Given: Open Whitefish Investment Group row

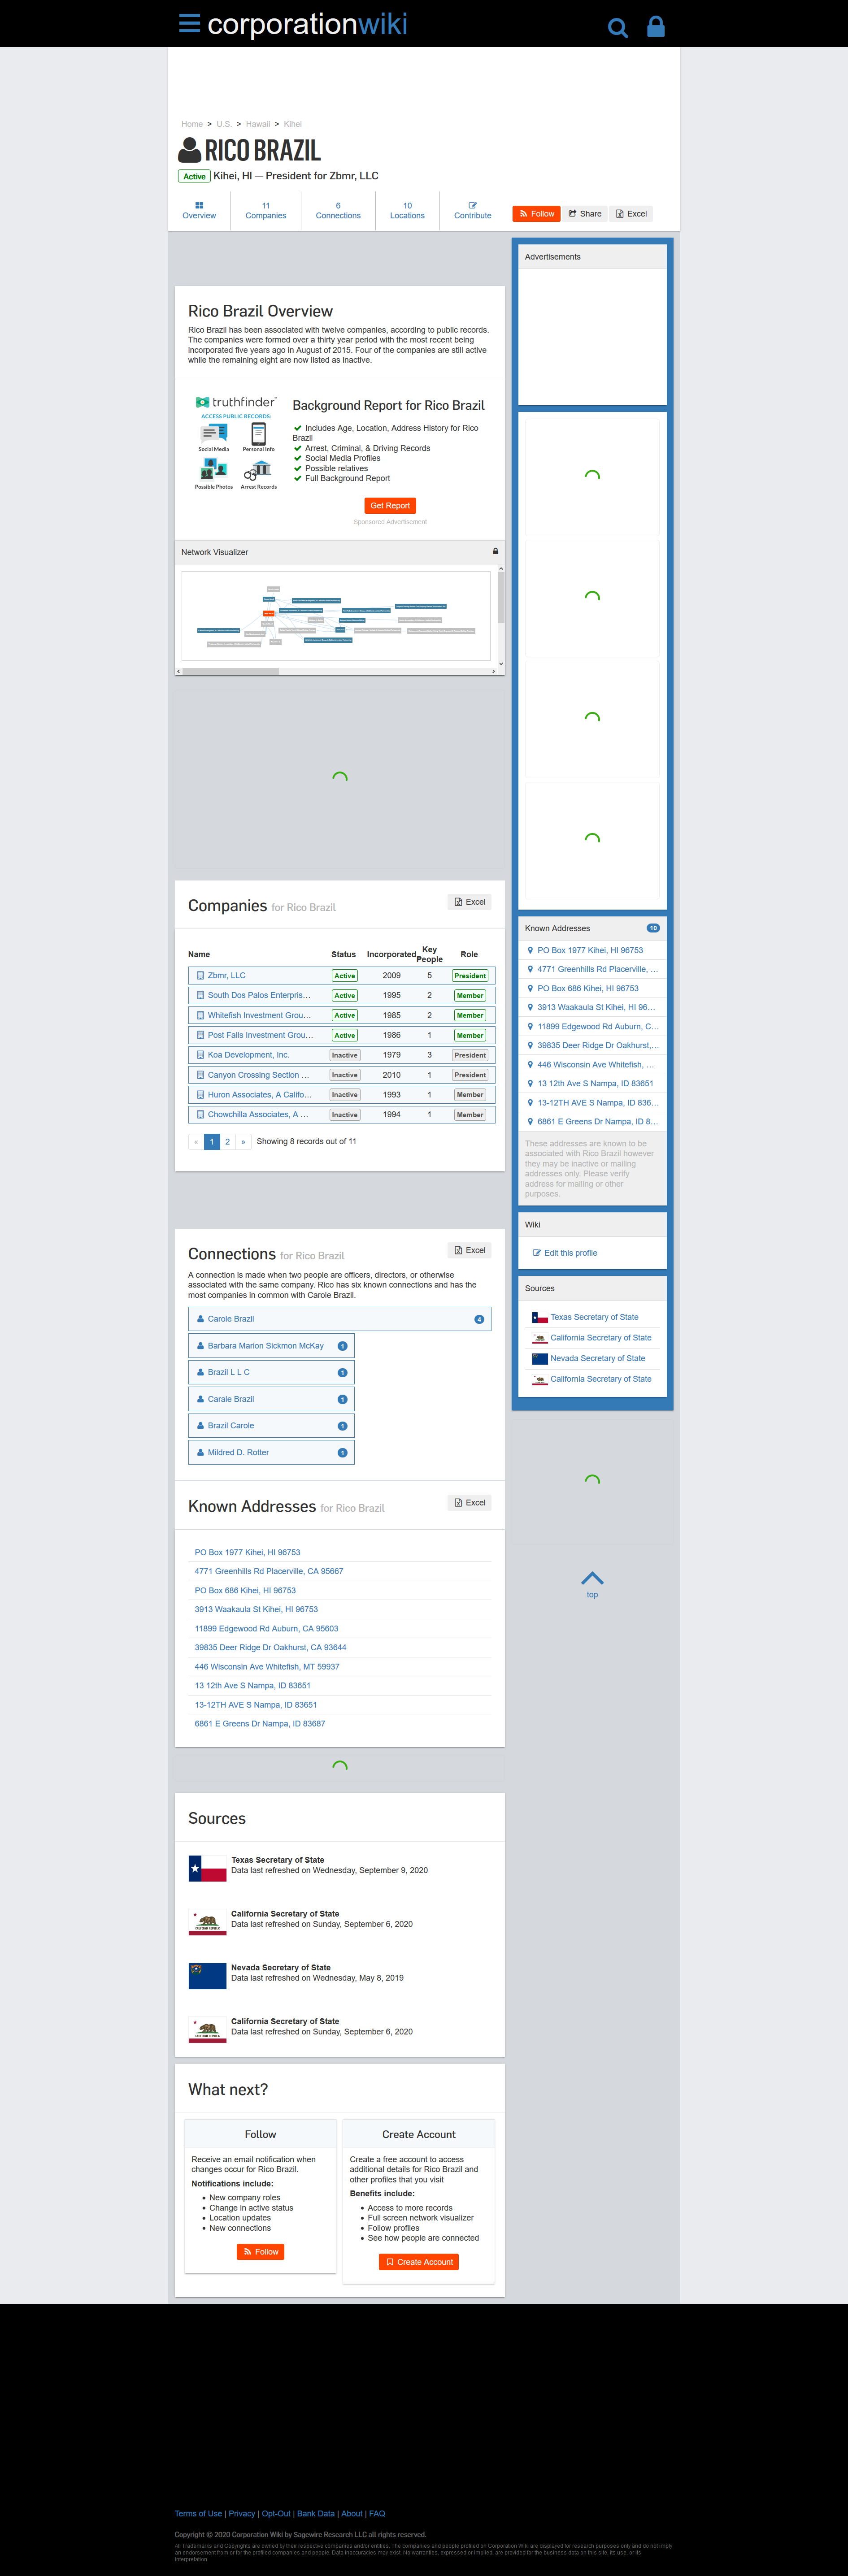Looking at the screenshot, I should [342, 1015].
